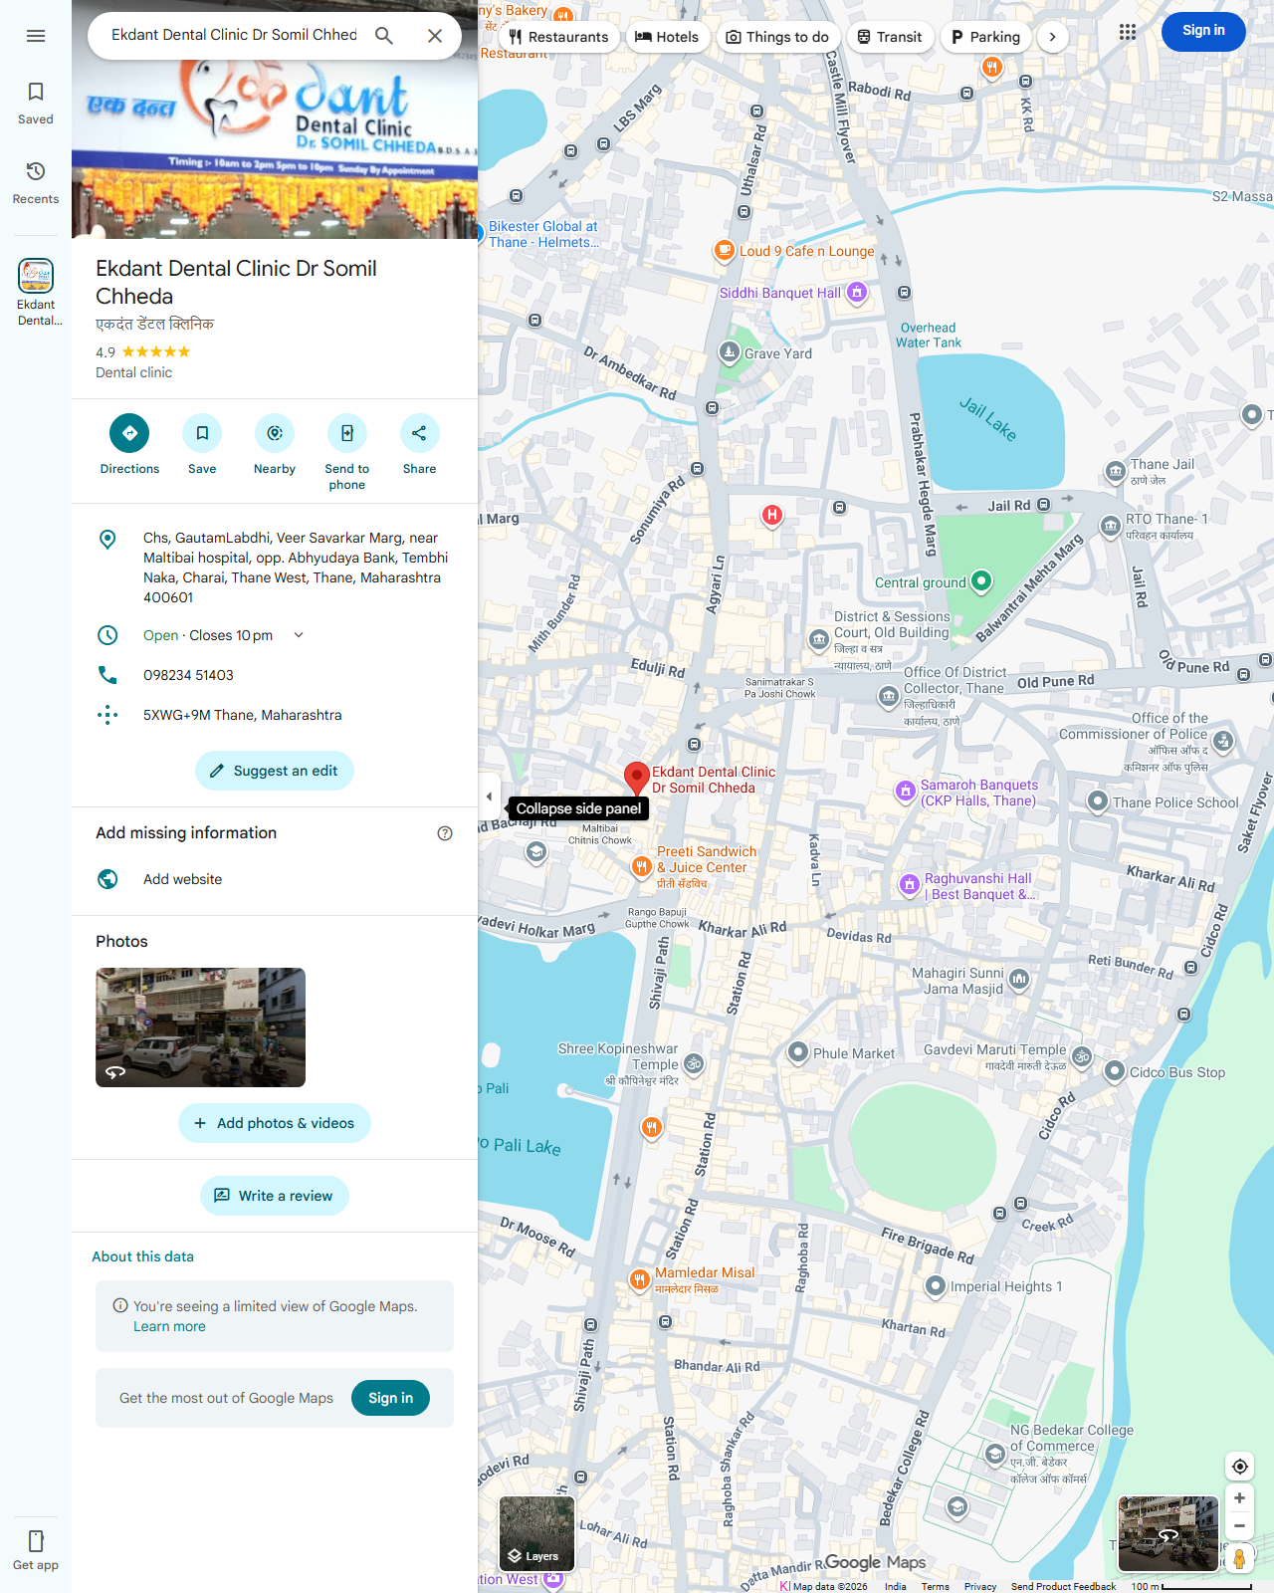Show more category chips arrow
This screenshot has width=1274, height=1593.
coord(1052,37)
